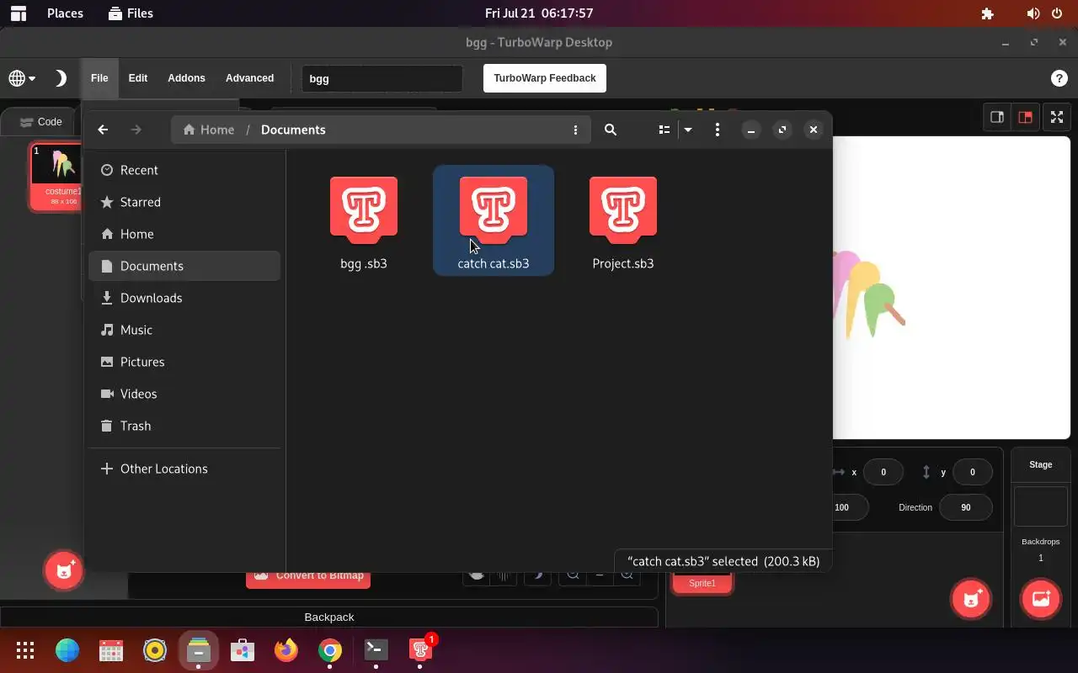Open the file manager main menu dots
1078x673 pixels.
click(x=717, y=130)
